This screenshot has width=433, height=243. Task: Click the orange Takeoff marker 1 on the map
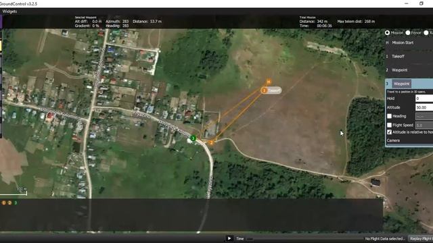[x=265, y=90]
